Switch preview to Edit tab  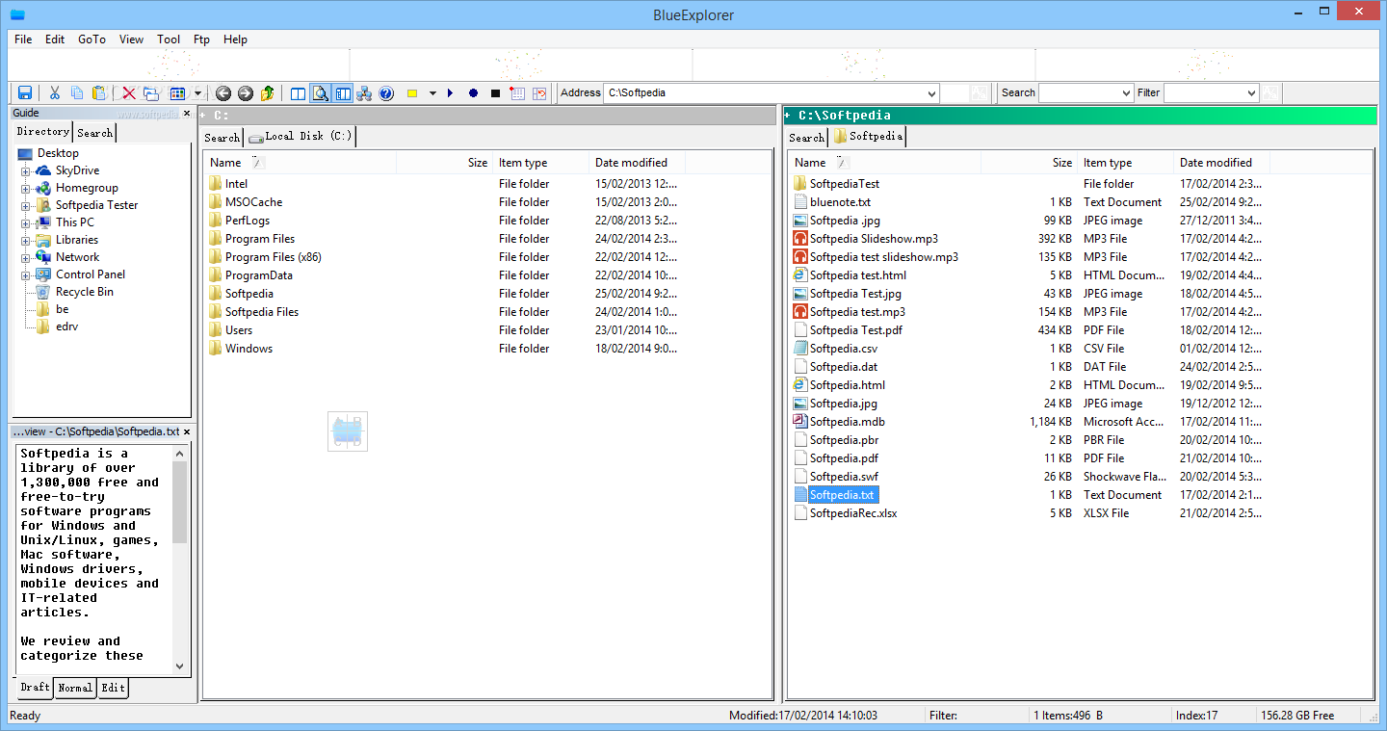(113, 688)
